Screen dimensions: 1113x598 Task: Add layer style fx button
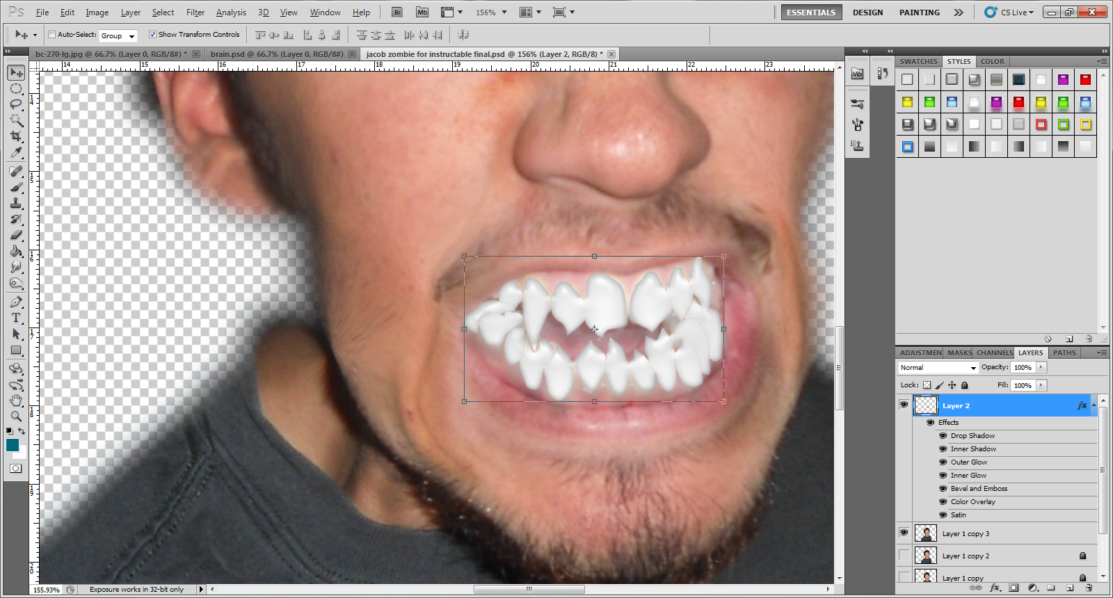[x=995, y=588]
